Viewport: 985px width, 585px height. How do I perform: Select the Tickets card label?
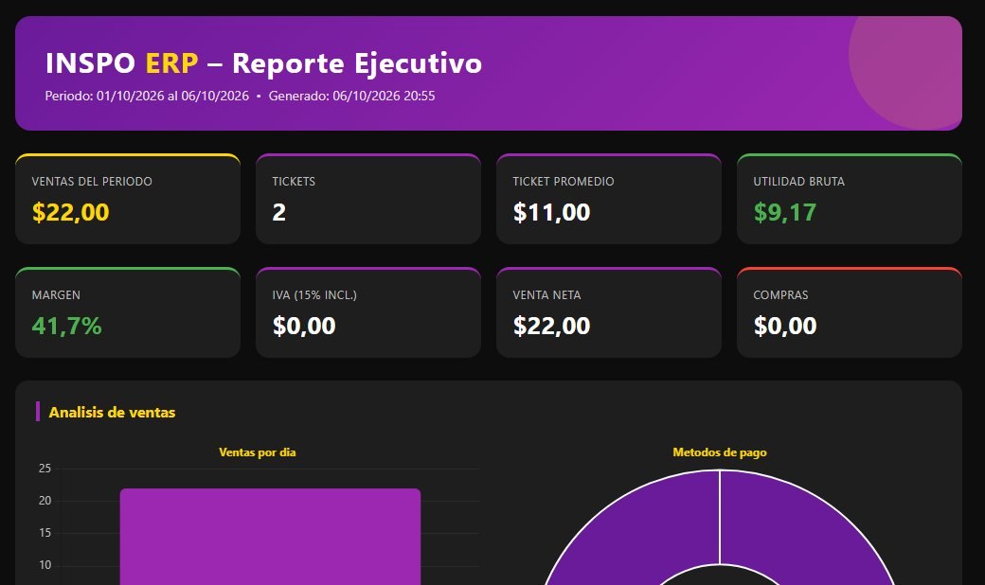click(294, 182)
